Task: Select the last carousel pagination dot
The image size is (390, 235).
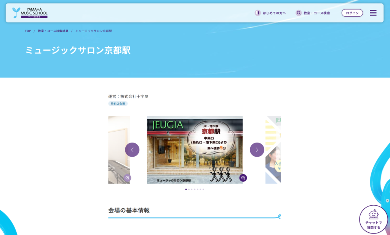Action: point(203,189)
